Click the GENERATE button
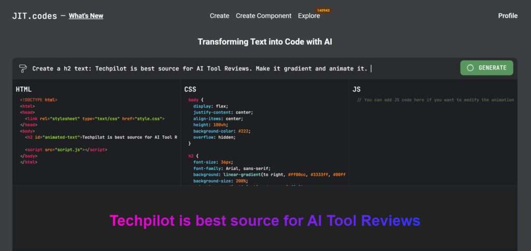531x251 pixels. [486, 68]
